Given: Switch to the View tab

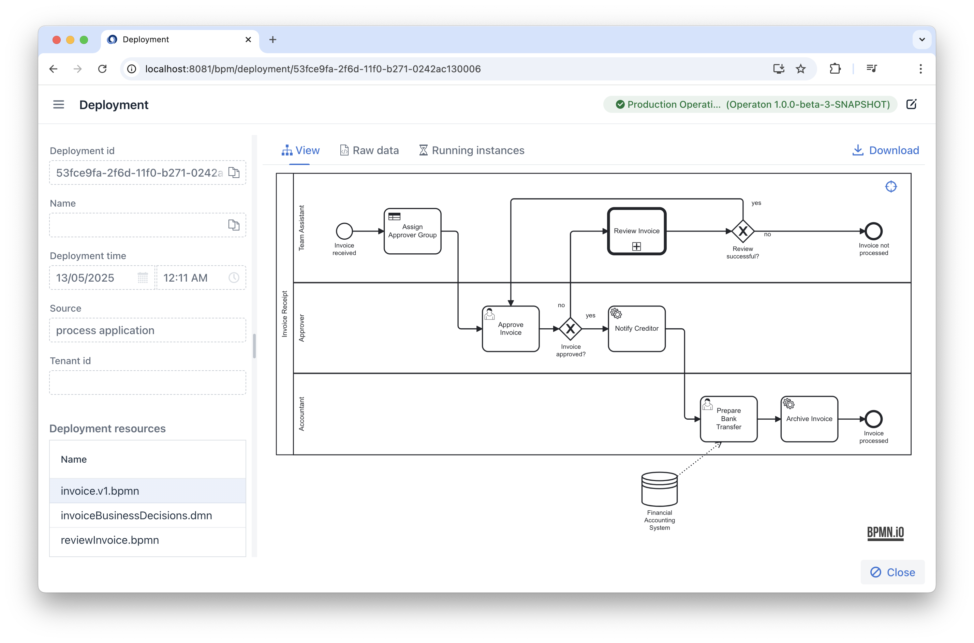Looking at the screenshot, I should point(300,150).
